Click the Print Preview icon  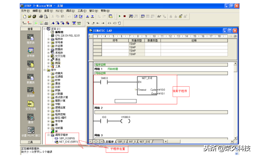click(x=46, y=16)
